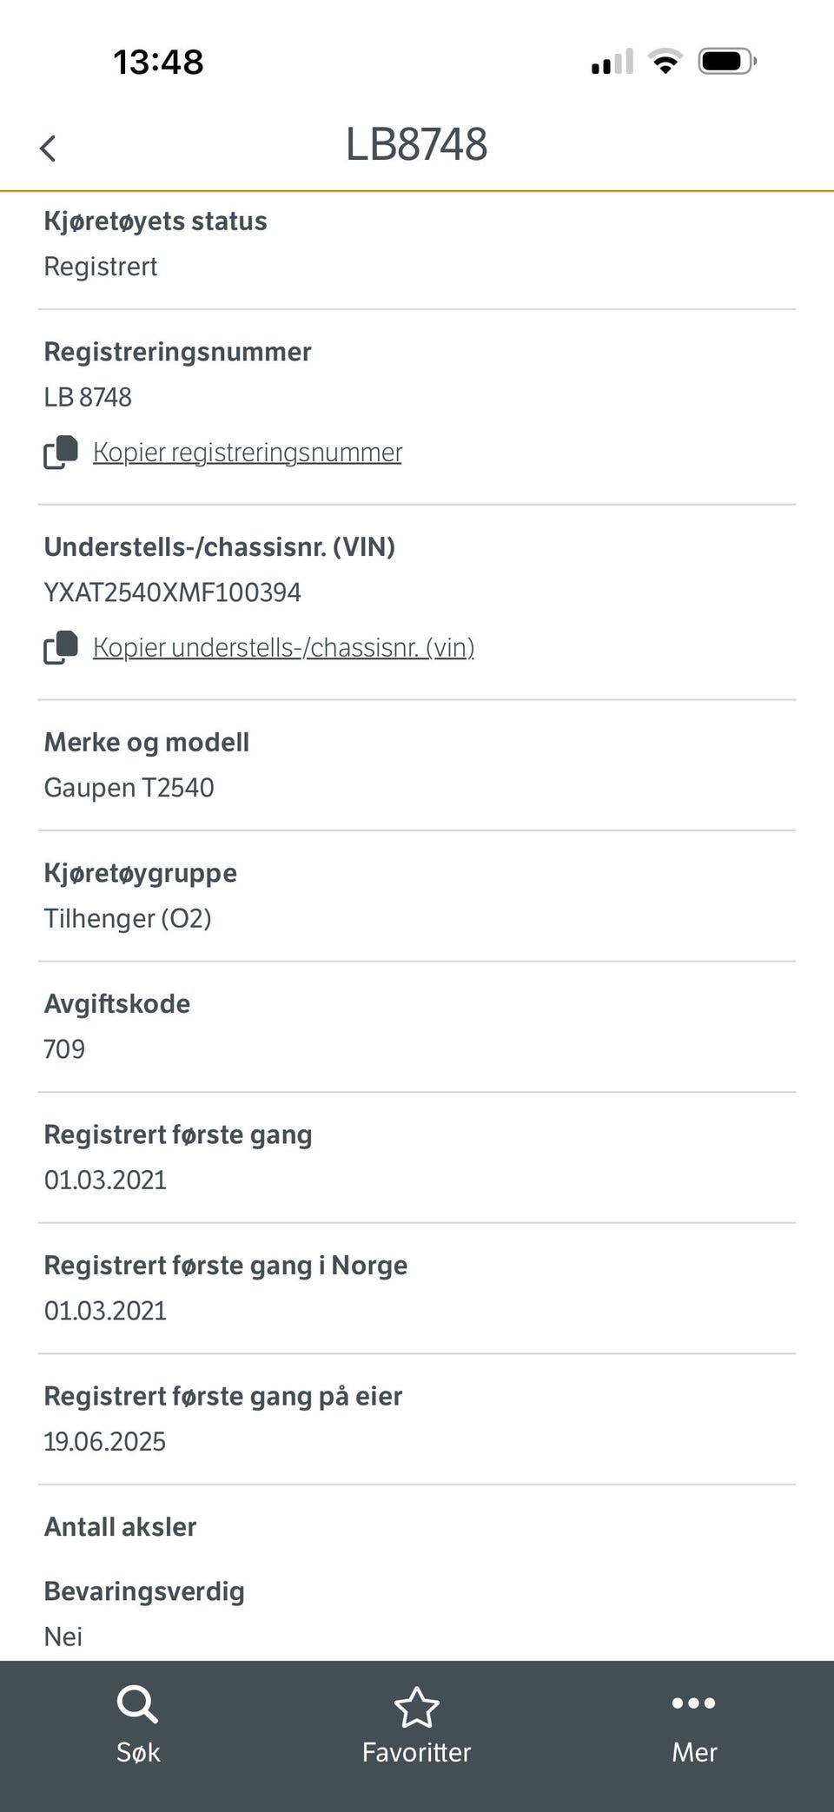834x1812 pixels.
Task: Tap the Avgiftskode value 709
Action: tap(64, 1049)
